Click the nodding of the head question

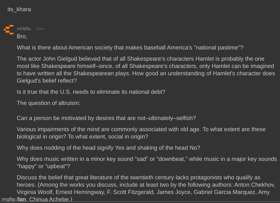(x=108, y=148)
